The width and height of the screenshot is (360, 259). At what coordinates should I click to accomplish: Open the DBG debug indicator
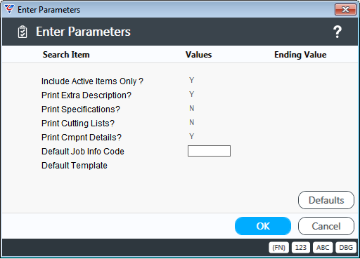tap(346, 248)
